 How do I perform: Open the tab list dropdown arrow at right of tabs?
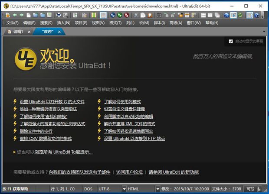(264, 31)
